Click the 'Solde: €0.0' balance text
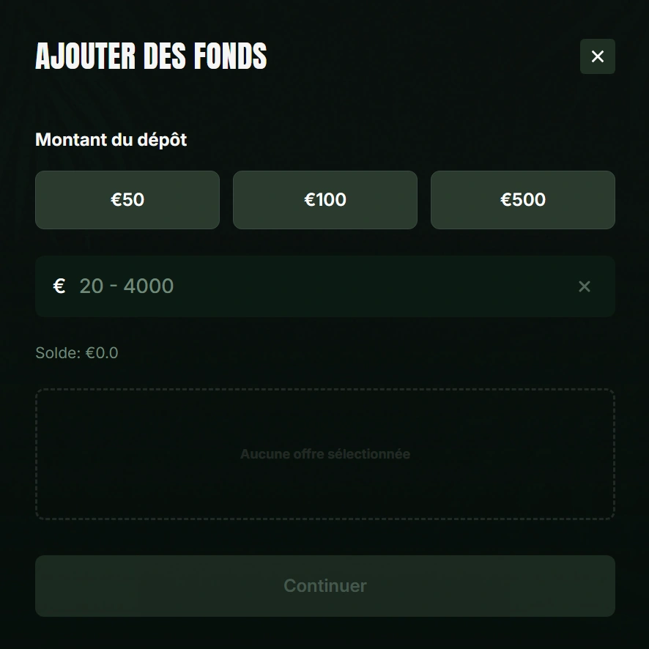 pos(76,352)
